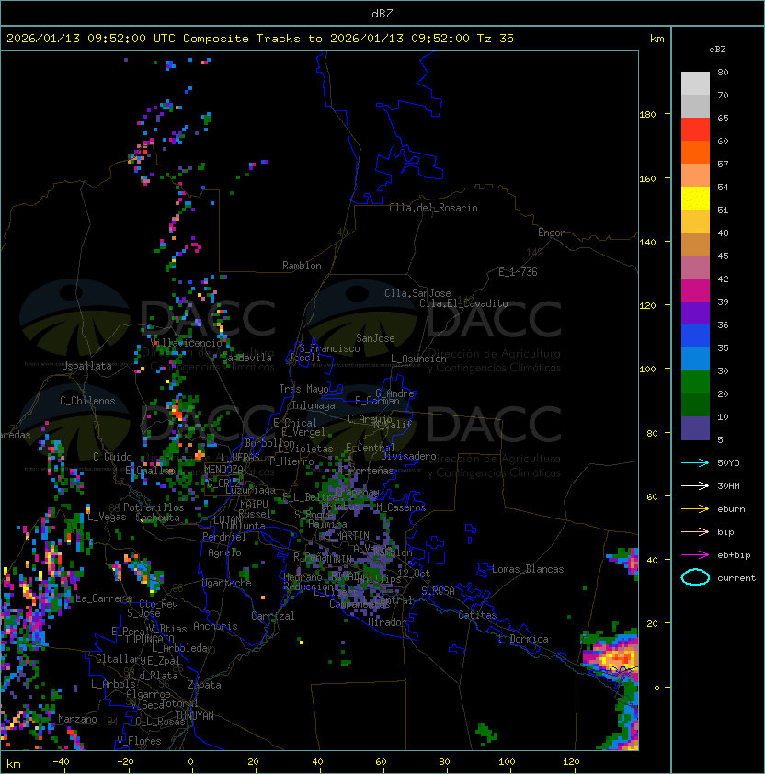Click the magenta eb+bip arrow icon

pos(695,555)
